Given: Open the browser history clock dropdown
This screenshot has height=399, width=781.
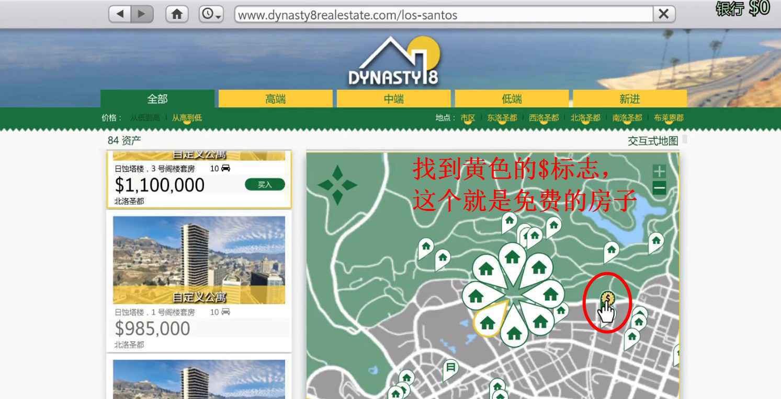Looking at the screenshot, I should (x=211, y=15).
